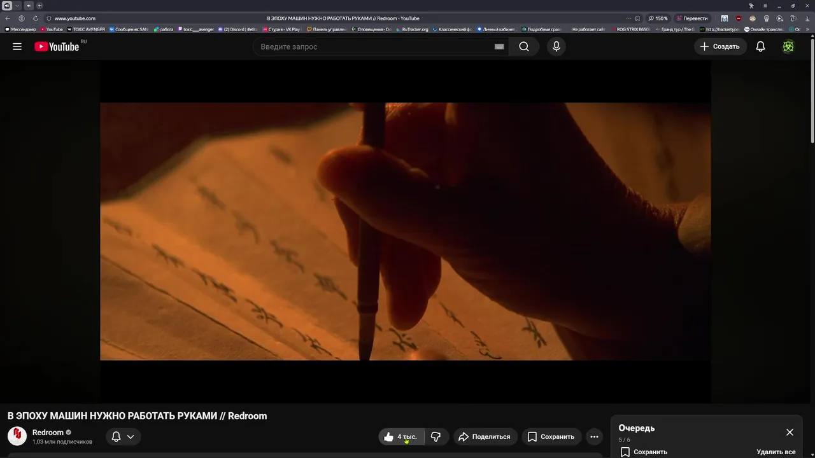This screenshot has height=458, width=815.
Task: Translate the page with 'Перевести'
Action: coord(691,18)
